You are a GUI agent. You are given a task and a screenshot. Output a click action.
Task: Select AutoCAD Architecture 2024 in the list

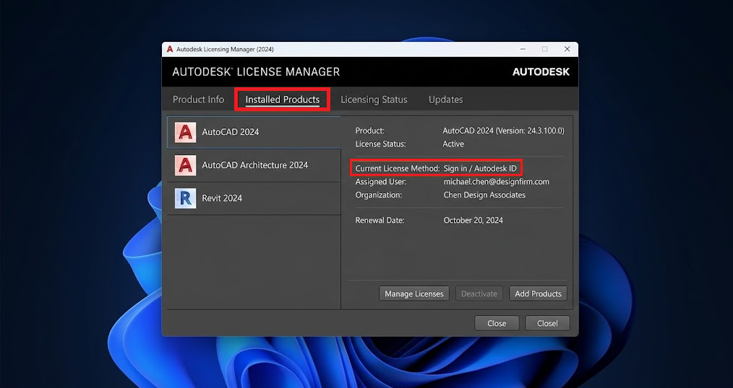click(254, 166)
